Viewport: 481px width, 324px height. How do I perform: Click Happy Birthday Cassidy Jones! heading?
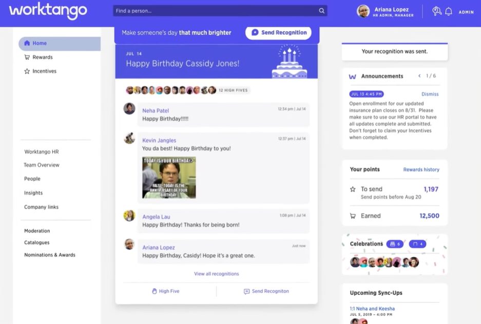(183, 64)
